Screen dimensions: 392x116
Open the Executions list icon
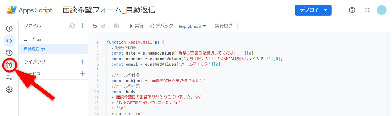[x=9, y=77]
